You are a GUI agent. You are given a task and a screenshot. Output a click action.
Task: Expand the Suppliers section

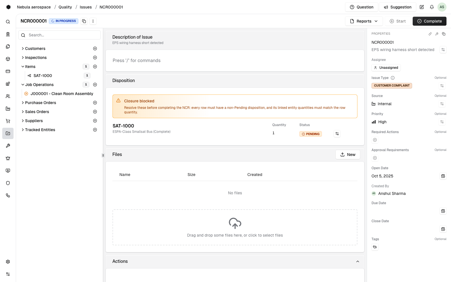tap(23, 121)
